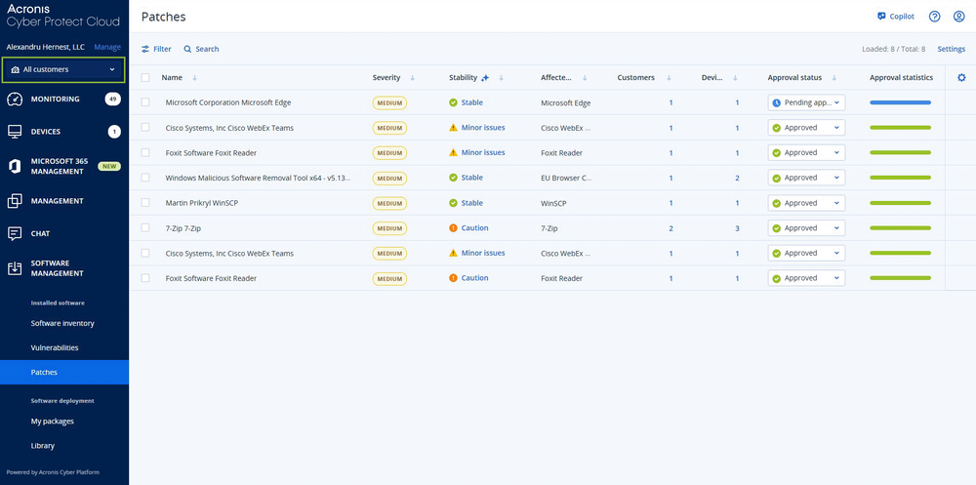Open the All customers dropdown
The height and width of the screenshot is (485, 976).
click(x=63, y=69)
